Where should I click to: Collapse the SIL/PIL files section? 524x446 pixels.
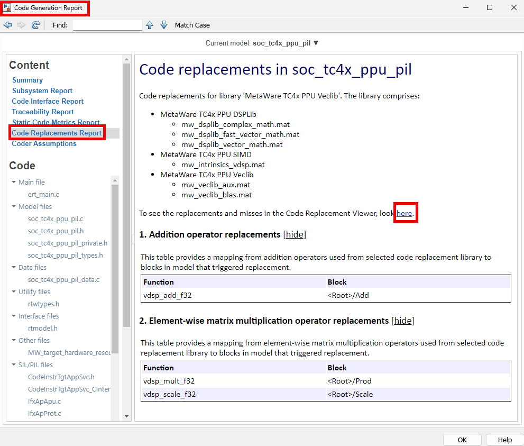click(14, 365)
